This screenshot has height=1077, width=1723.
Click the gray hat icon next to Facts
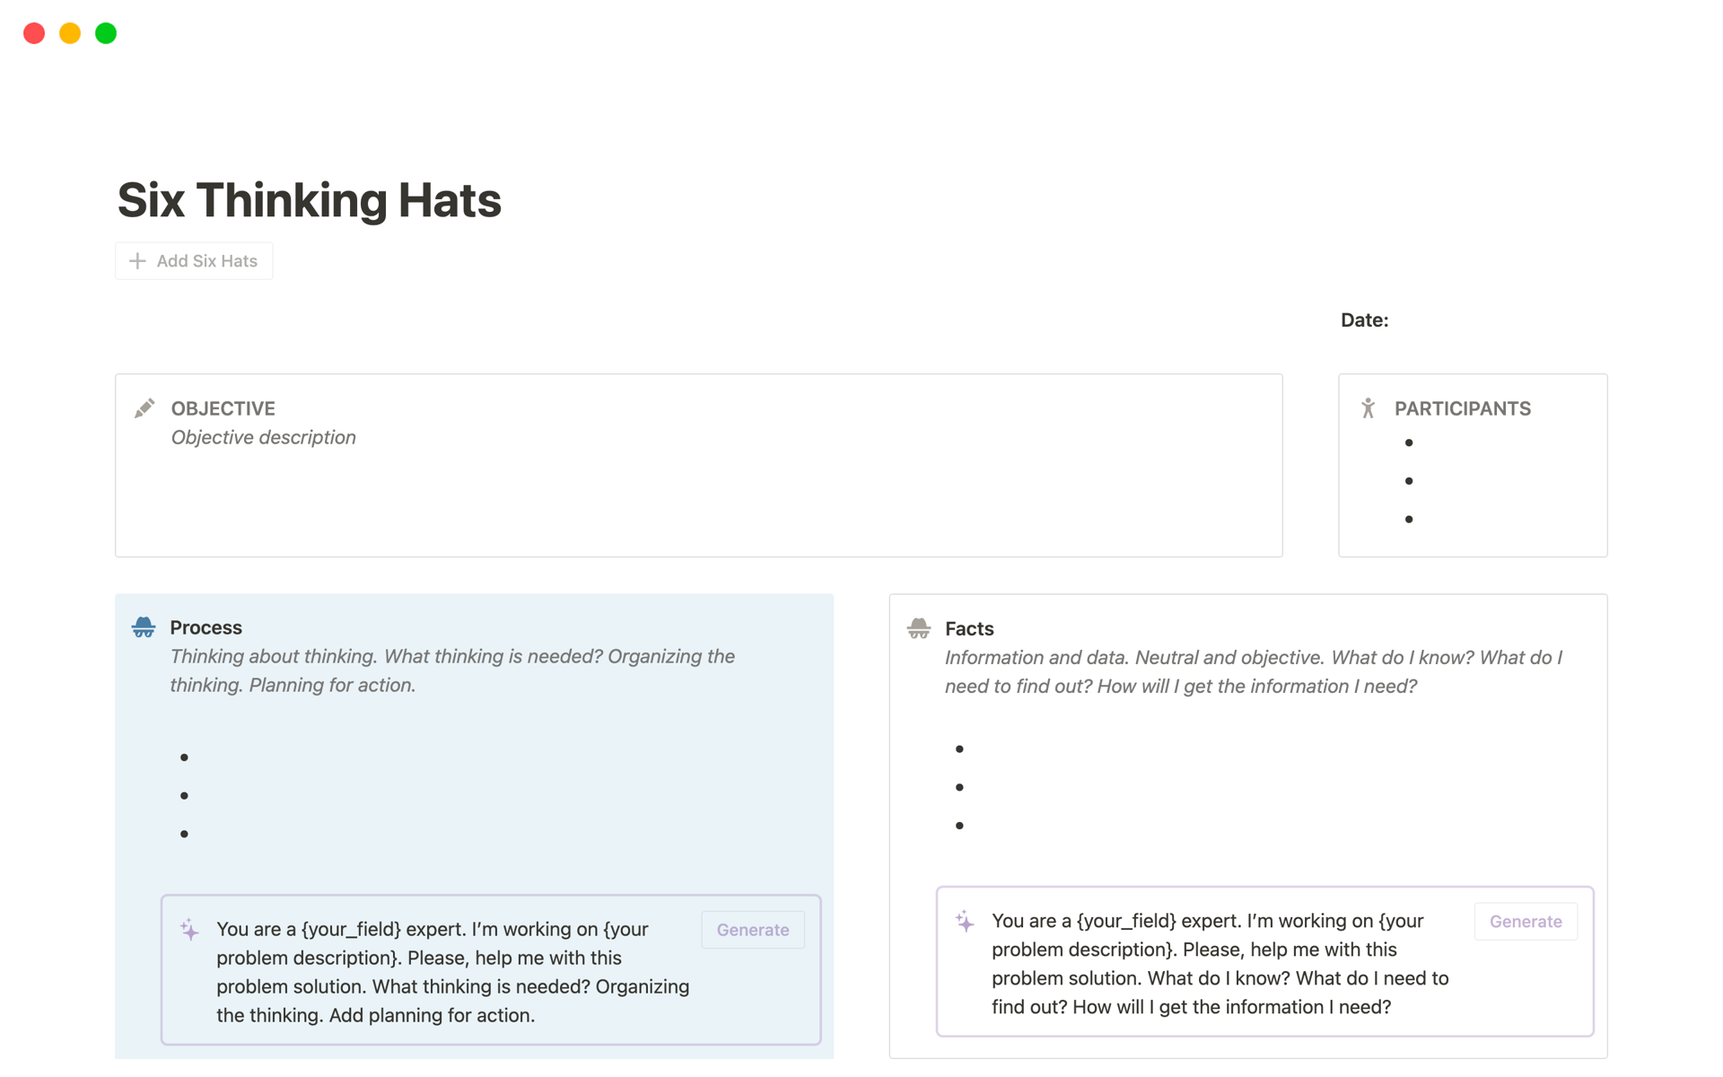918,628
